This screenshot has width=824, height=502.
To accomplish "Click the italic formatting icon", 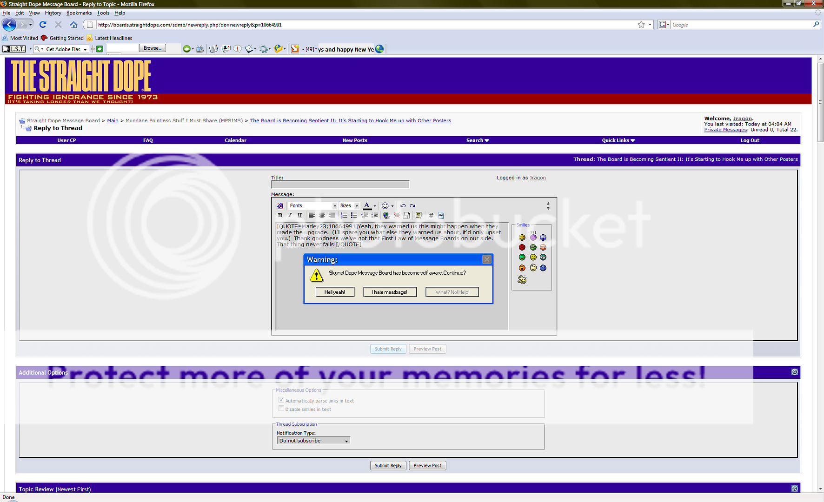I will pyautogui.click(x=290, y=215).
